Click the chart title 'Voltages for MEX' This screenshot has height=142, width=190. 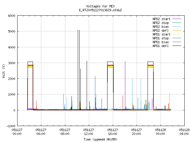(100, 6)
